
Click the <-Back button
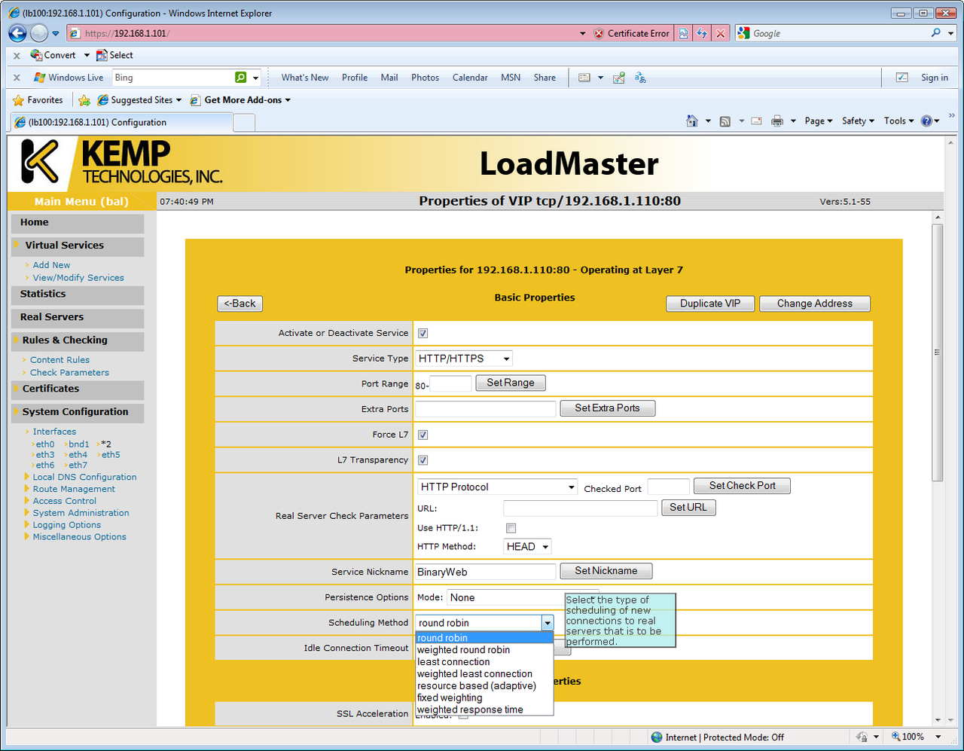click(240, 304)
